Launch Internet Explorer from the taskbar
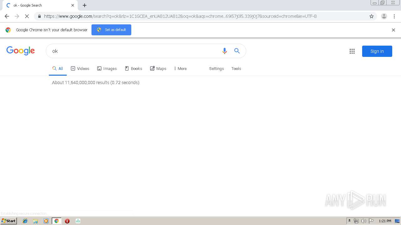 point(25,221)
